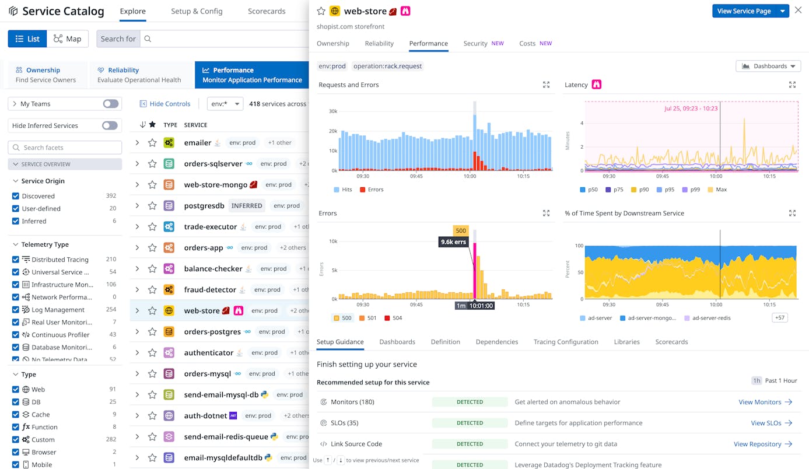Turn on Hide Inferred Services
This screenshot has height=469, width=809.
coord(110,125)
